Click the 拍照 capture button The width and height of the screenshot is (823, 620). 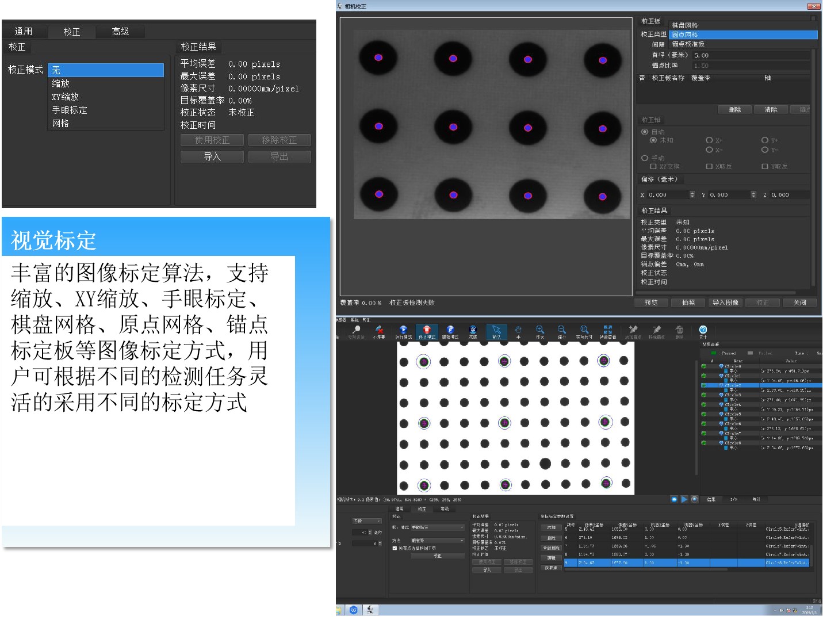coord(688,303)
